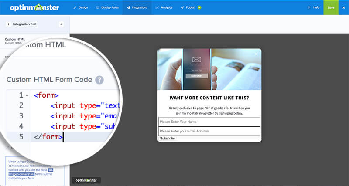Image resolution: width=349 pixels, height=186 pixels.
Task: Click the opening form tag line
Action: (x=46, y=95)
